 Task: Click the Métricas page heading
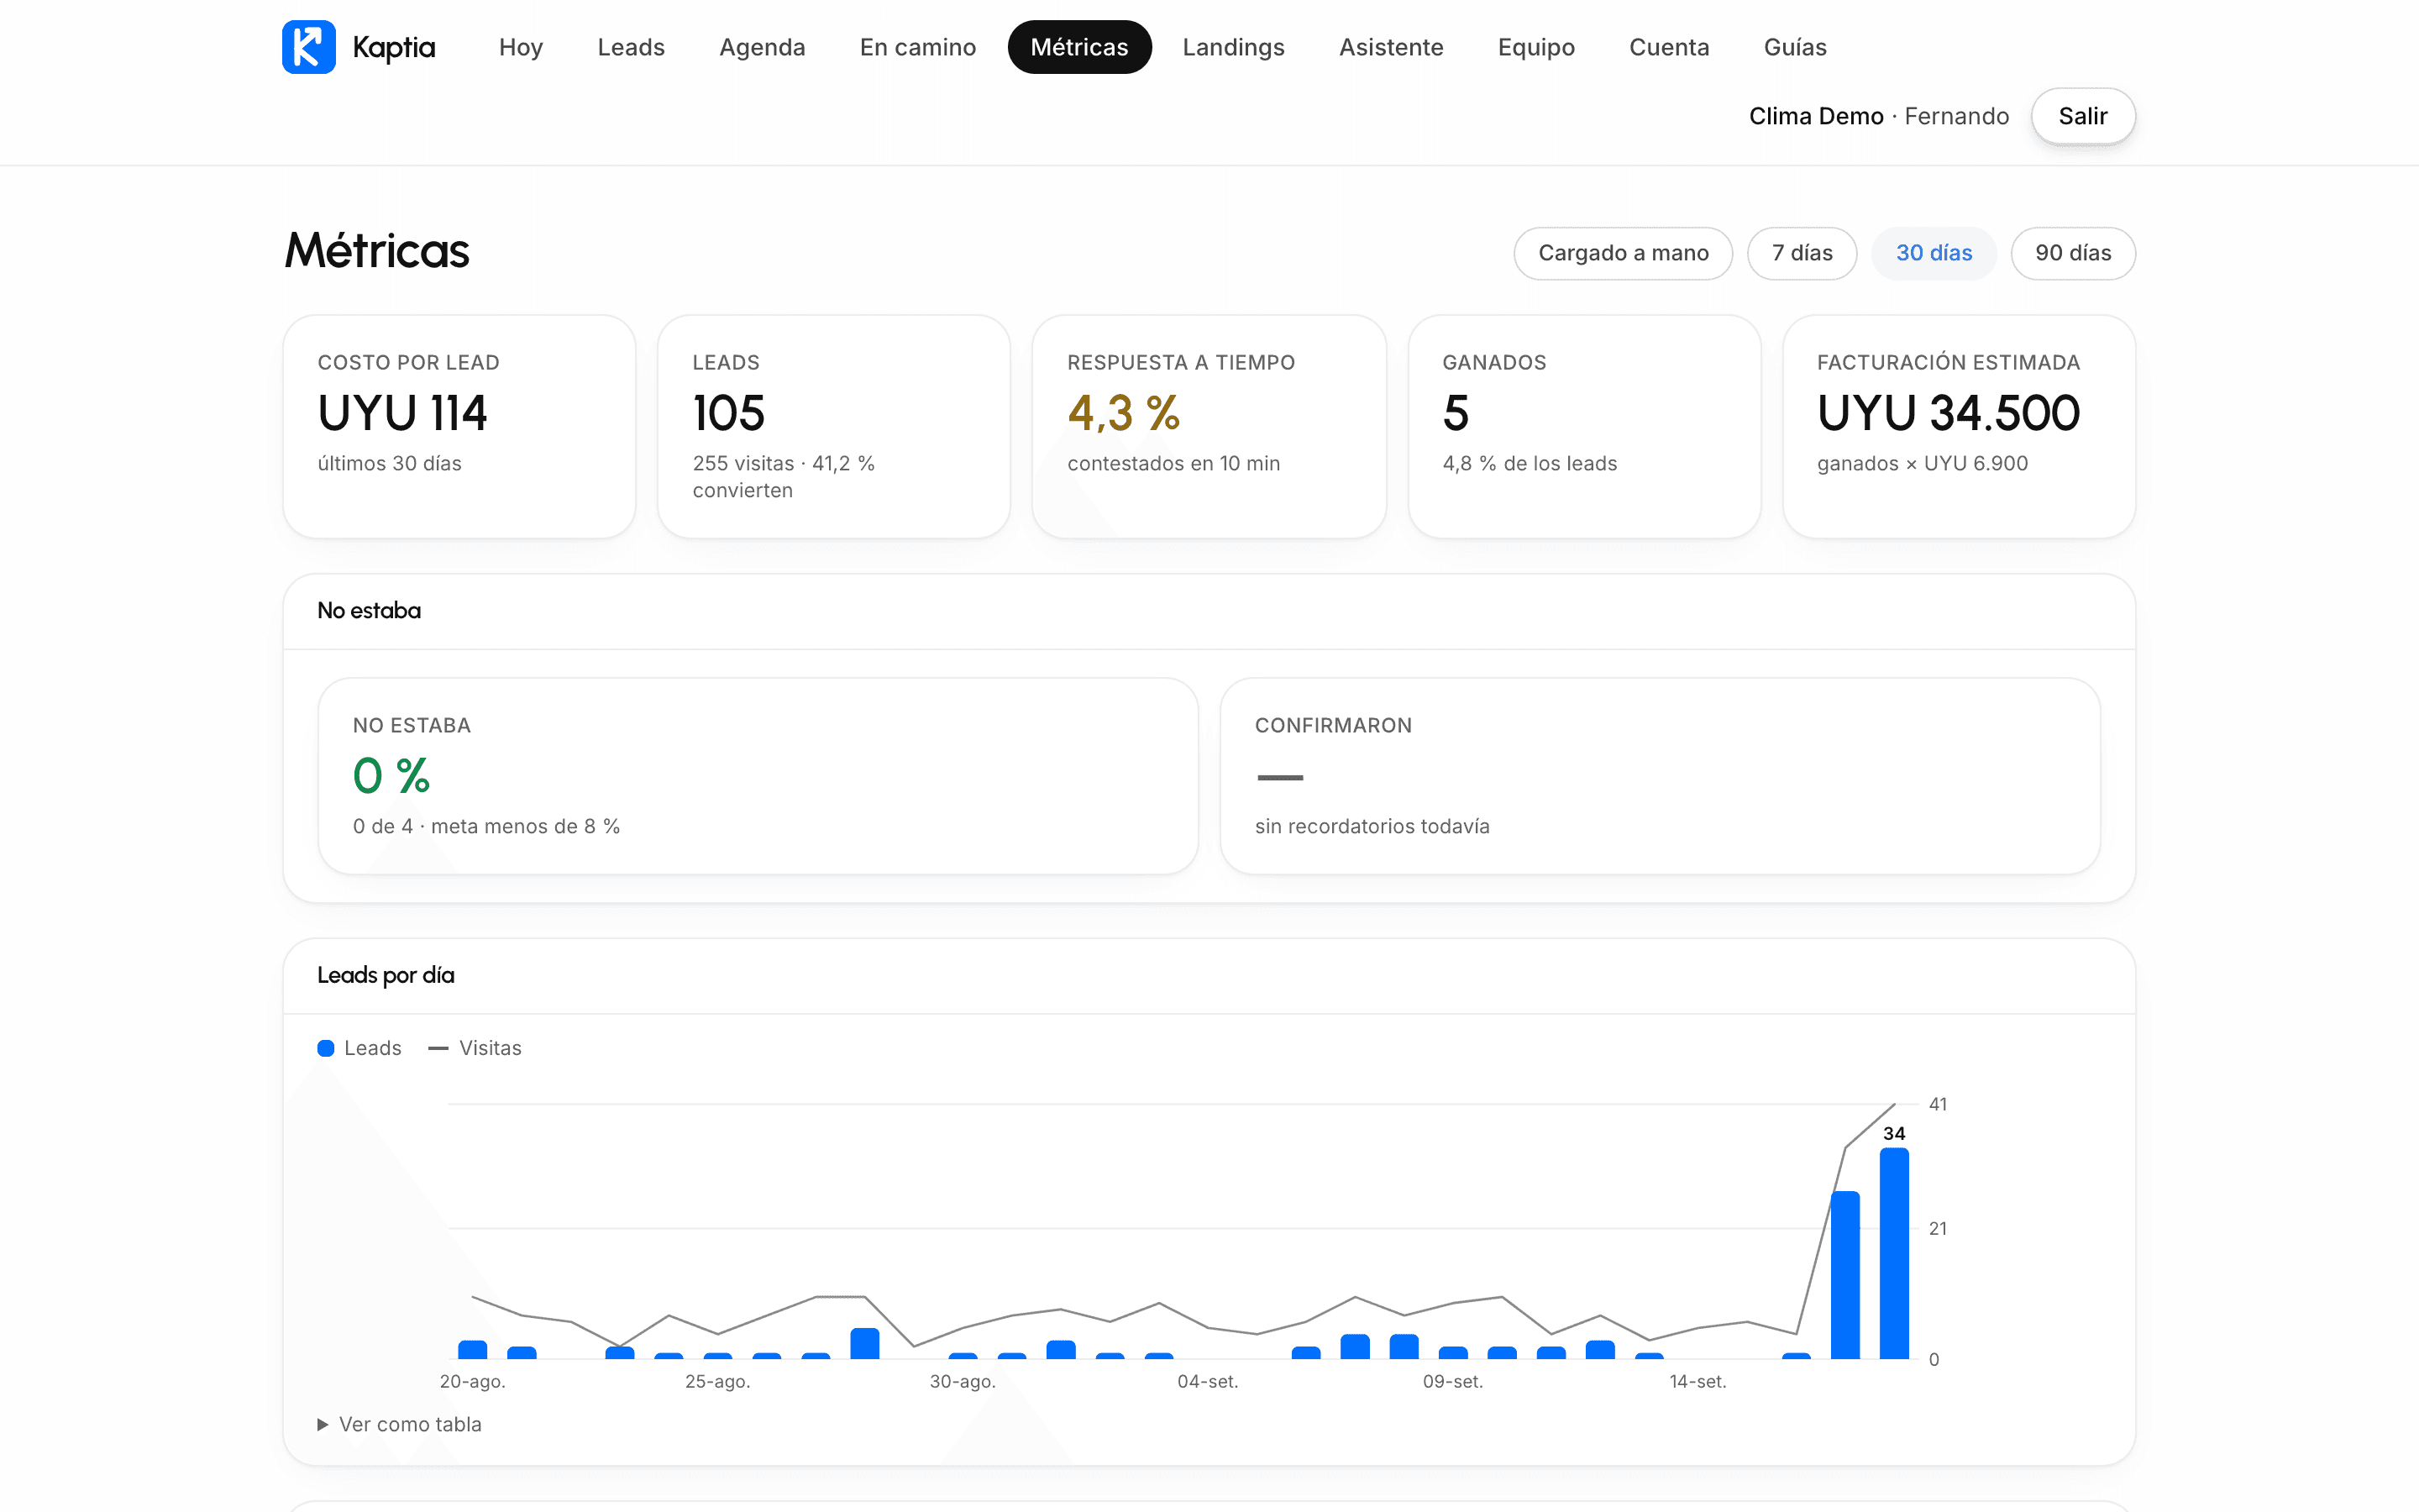pyautogui.click(x=377, y=251)
